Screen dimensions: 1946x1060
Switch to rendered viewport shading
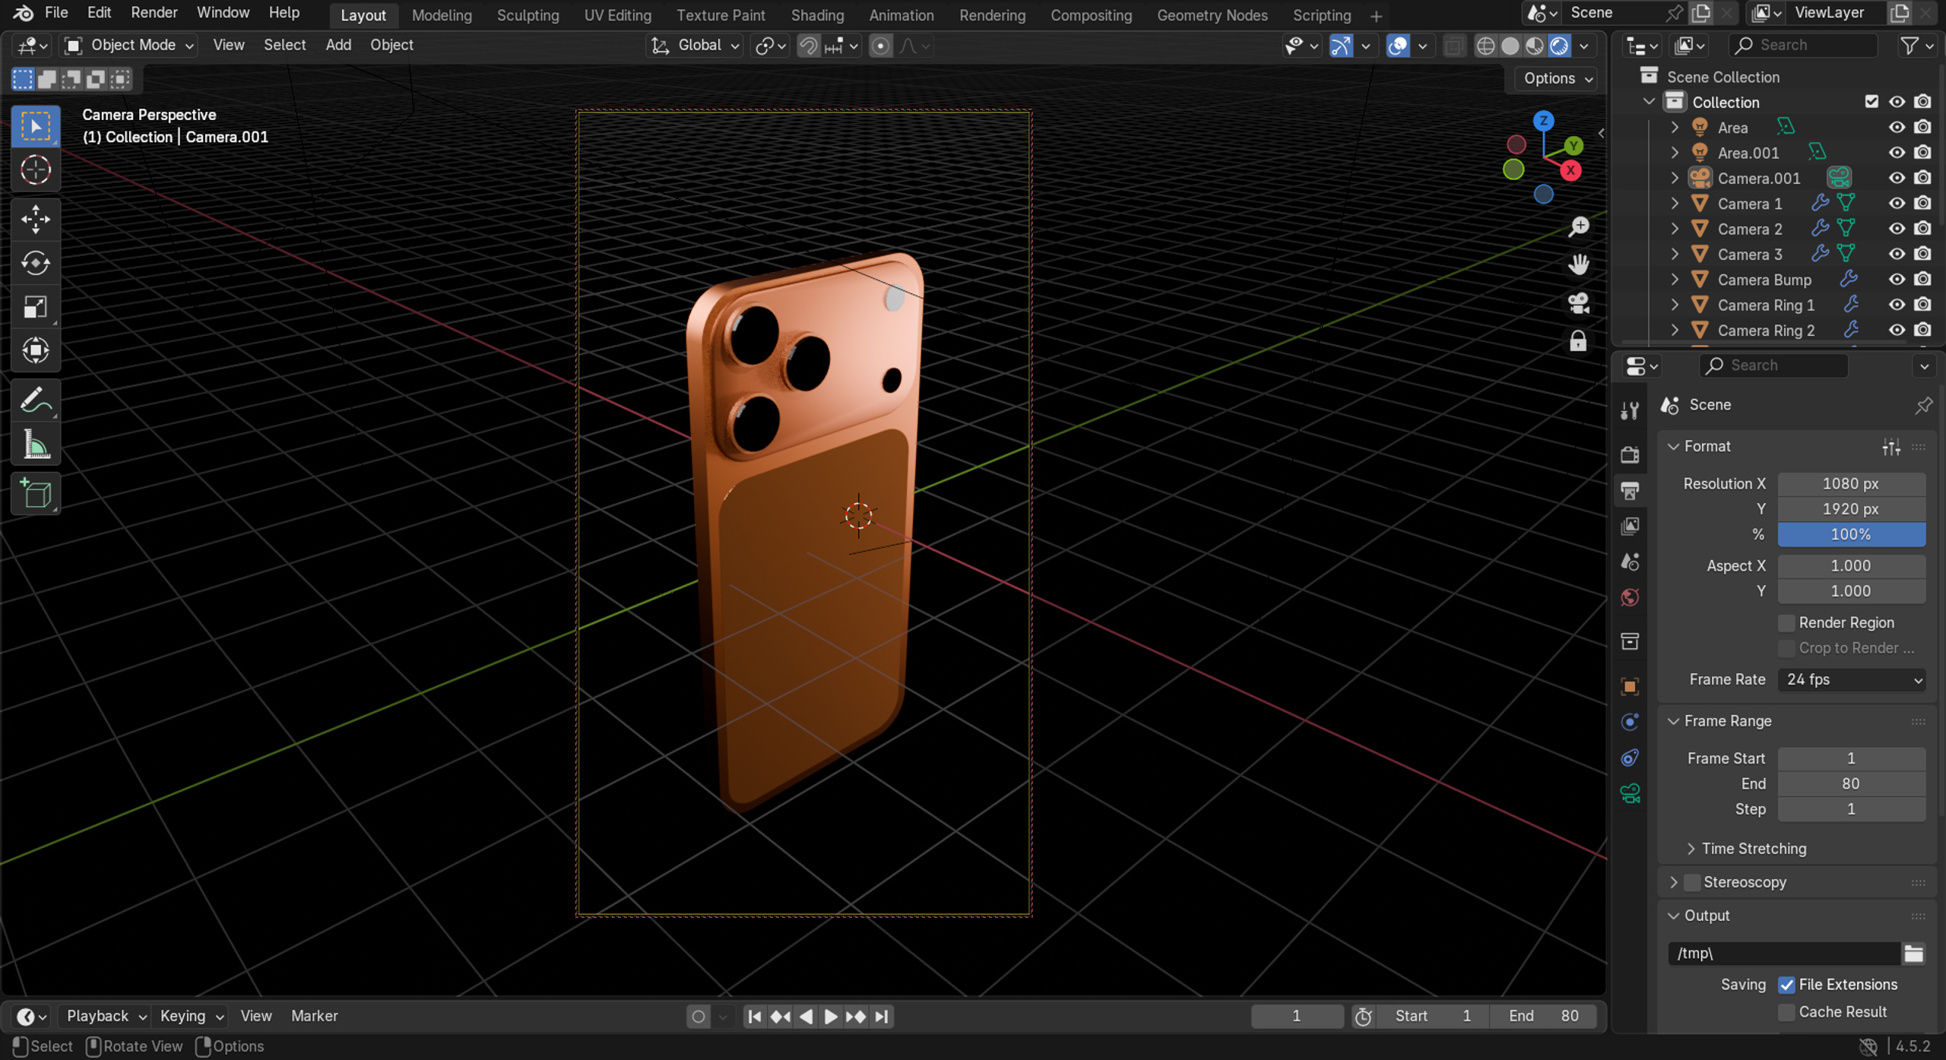pos(1559,46)
